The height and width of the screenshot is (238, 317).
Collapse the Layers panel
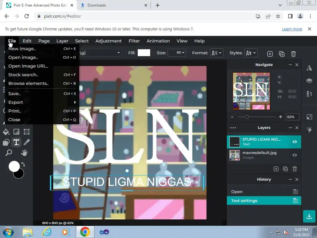coord(290,128)
